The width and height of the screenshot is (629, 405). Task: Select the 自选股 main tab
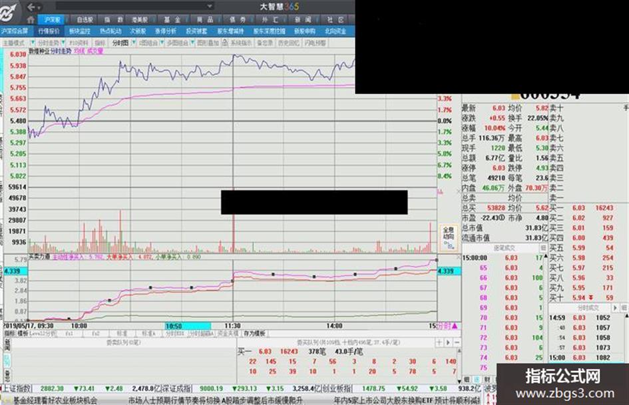tap(85, 19)
